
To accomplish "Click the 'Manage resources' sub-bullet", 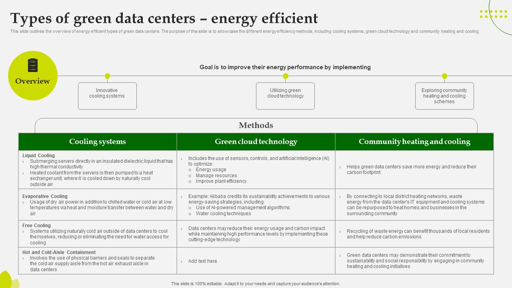I will pyautogui.click(x=216, y=176).
